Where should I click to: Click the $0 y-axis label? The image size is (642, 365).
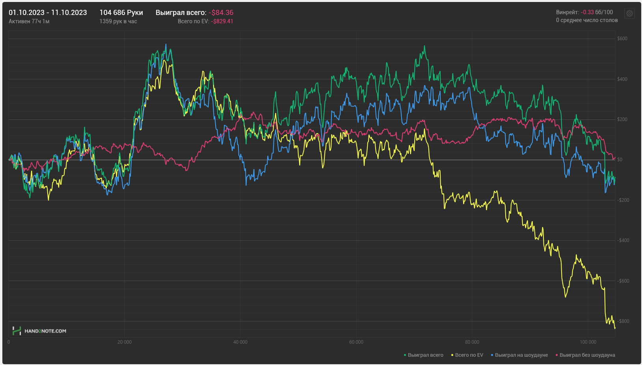coord(620,160)
